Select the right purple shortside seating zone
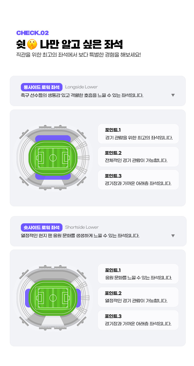The image size is (194, 366). (x=79, y=298)
